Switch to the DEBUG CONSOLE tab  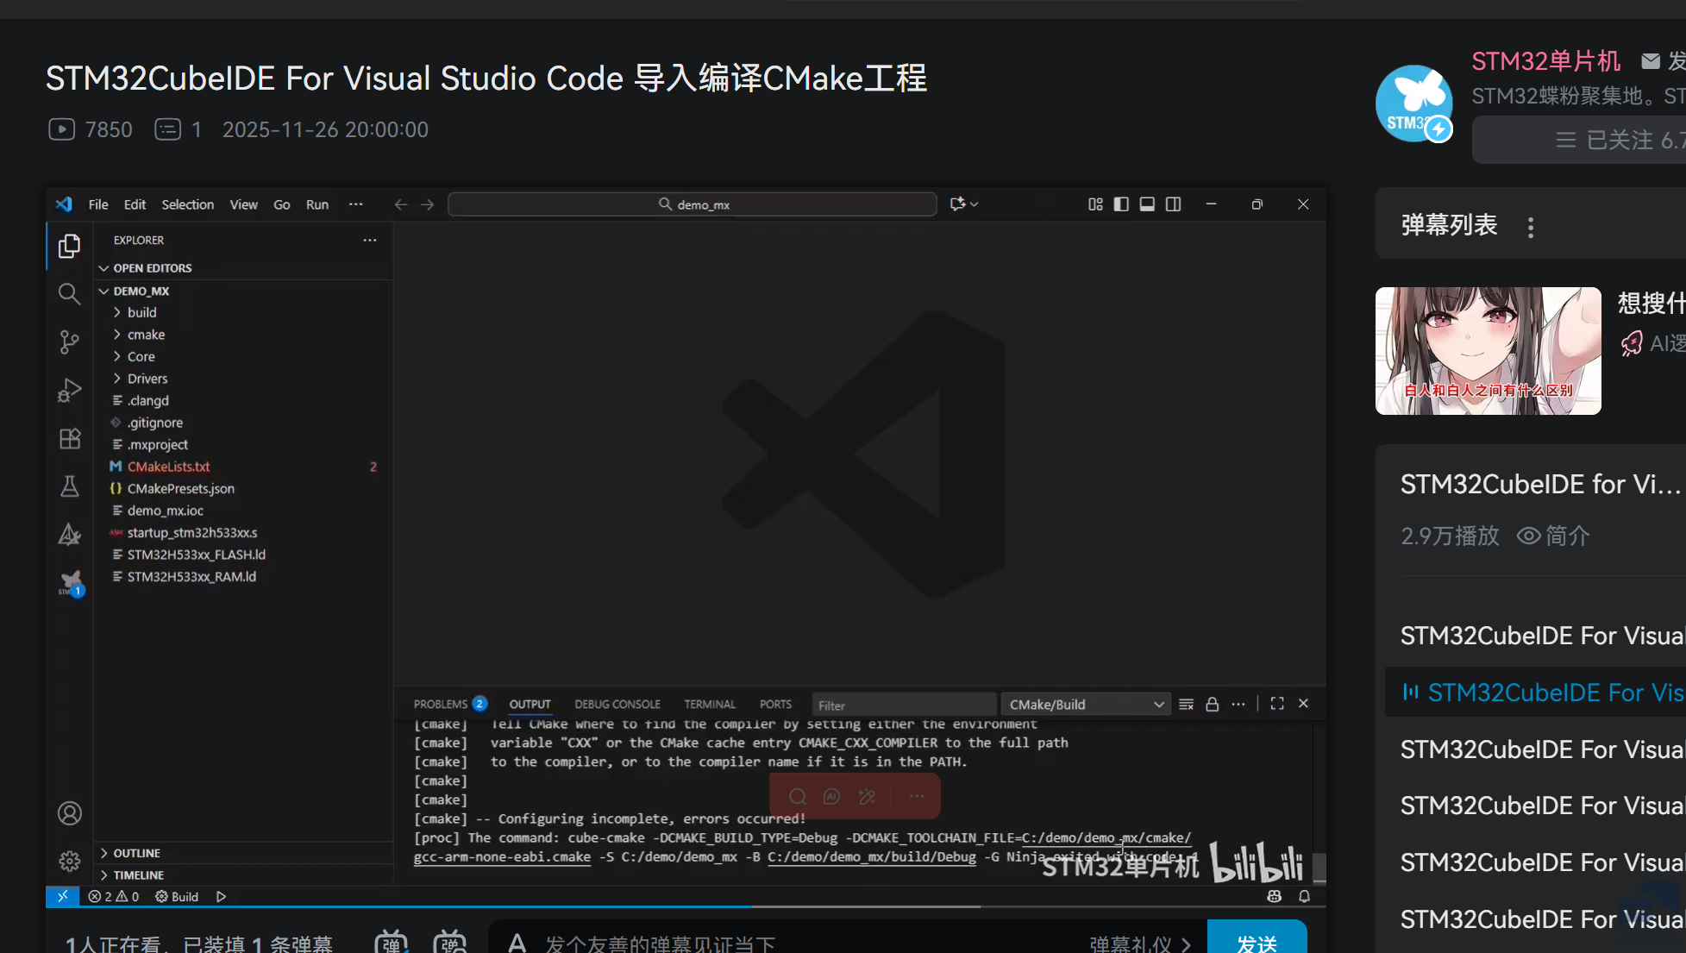[617, 704]
